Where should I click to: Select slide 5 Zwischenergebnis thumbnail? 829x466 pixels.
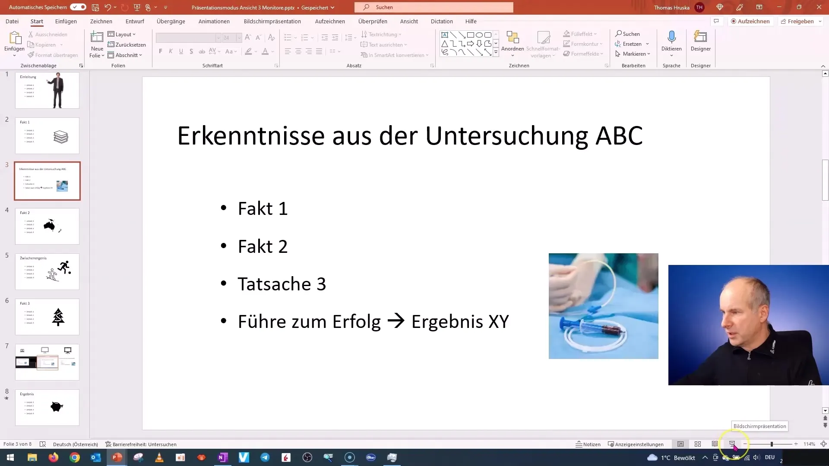pos(47,271)
